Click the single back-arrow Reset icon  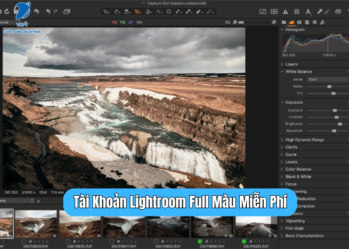click(36, 11)
